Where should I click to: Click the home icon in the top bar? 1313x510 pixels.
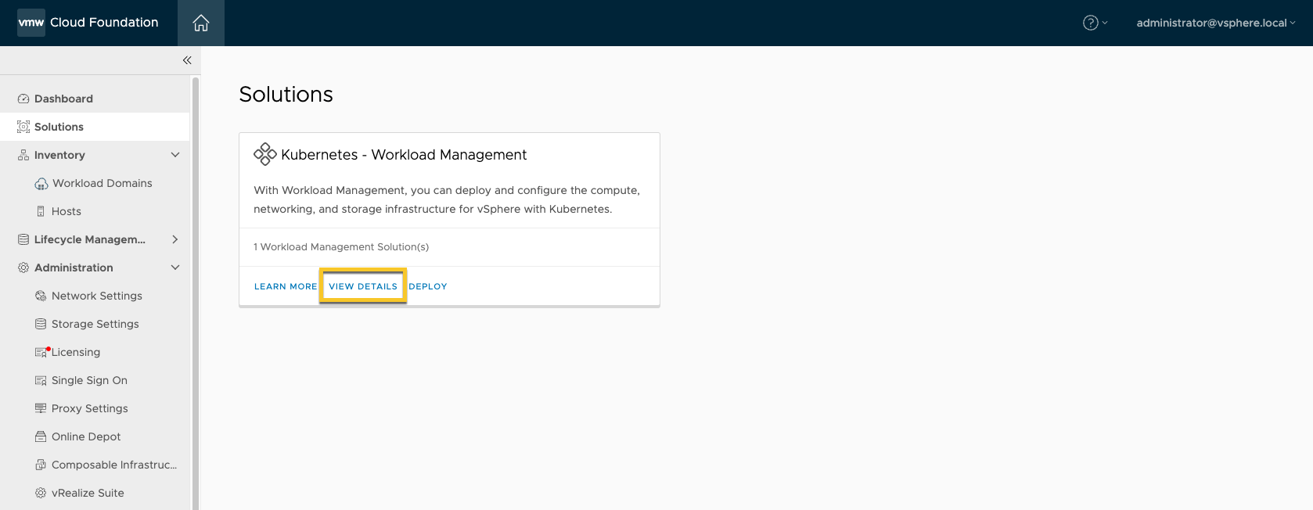pyautogui.click(x=201, y=23)
